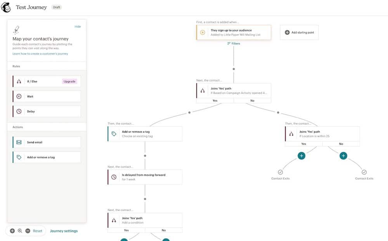This screenshot has height=241, width=388.
Task: Click connector dot below Filters
Action: [x=234, y=69]
